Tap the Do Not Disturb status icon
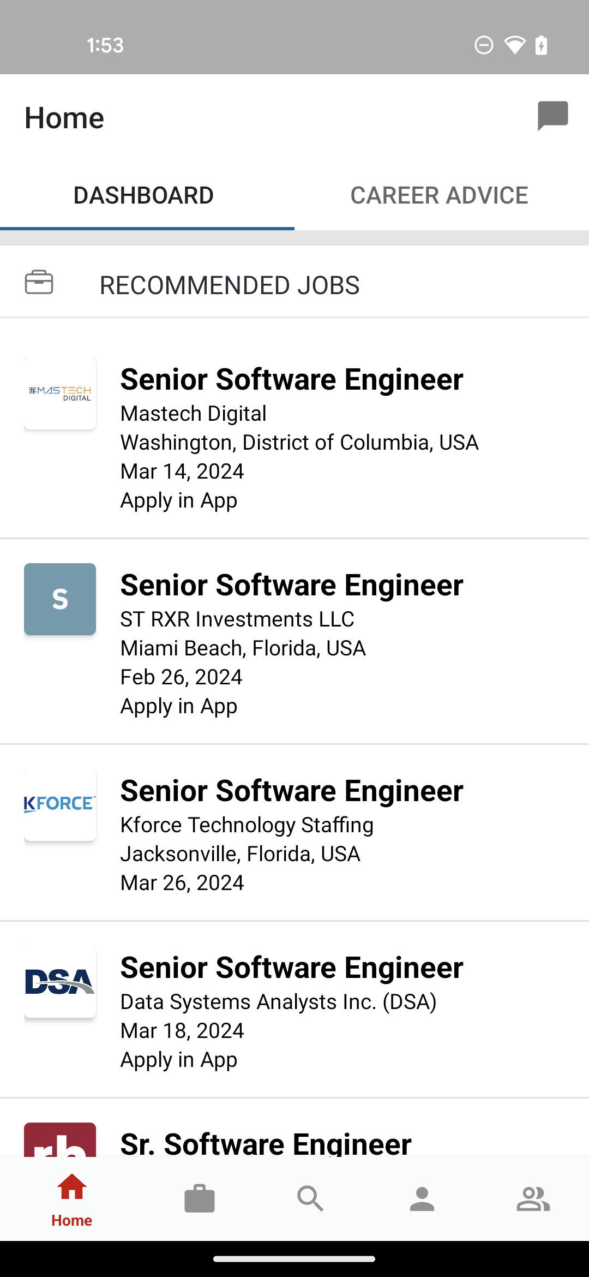The height and width of the screenshot is (1277, 589). [484, 45]
